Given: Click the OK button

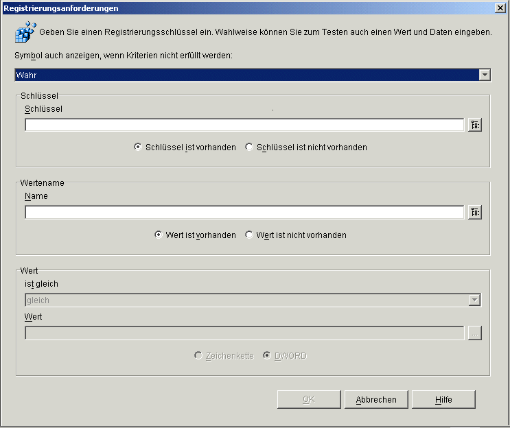Looking at the screenshot, I should click(x=308, y=400).
